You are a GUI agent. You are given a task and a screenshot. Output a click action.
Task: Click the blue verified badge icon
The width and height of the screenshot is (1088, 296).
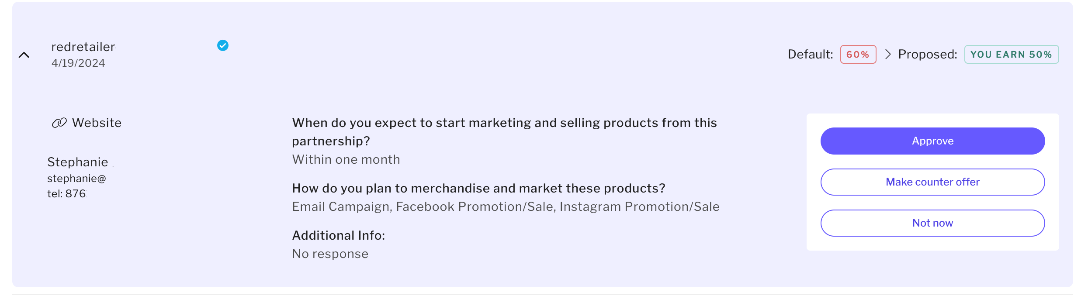click(x=223, y=45)
